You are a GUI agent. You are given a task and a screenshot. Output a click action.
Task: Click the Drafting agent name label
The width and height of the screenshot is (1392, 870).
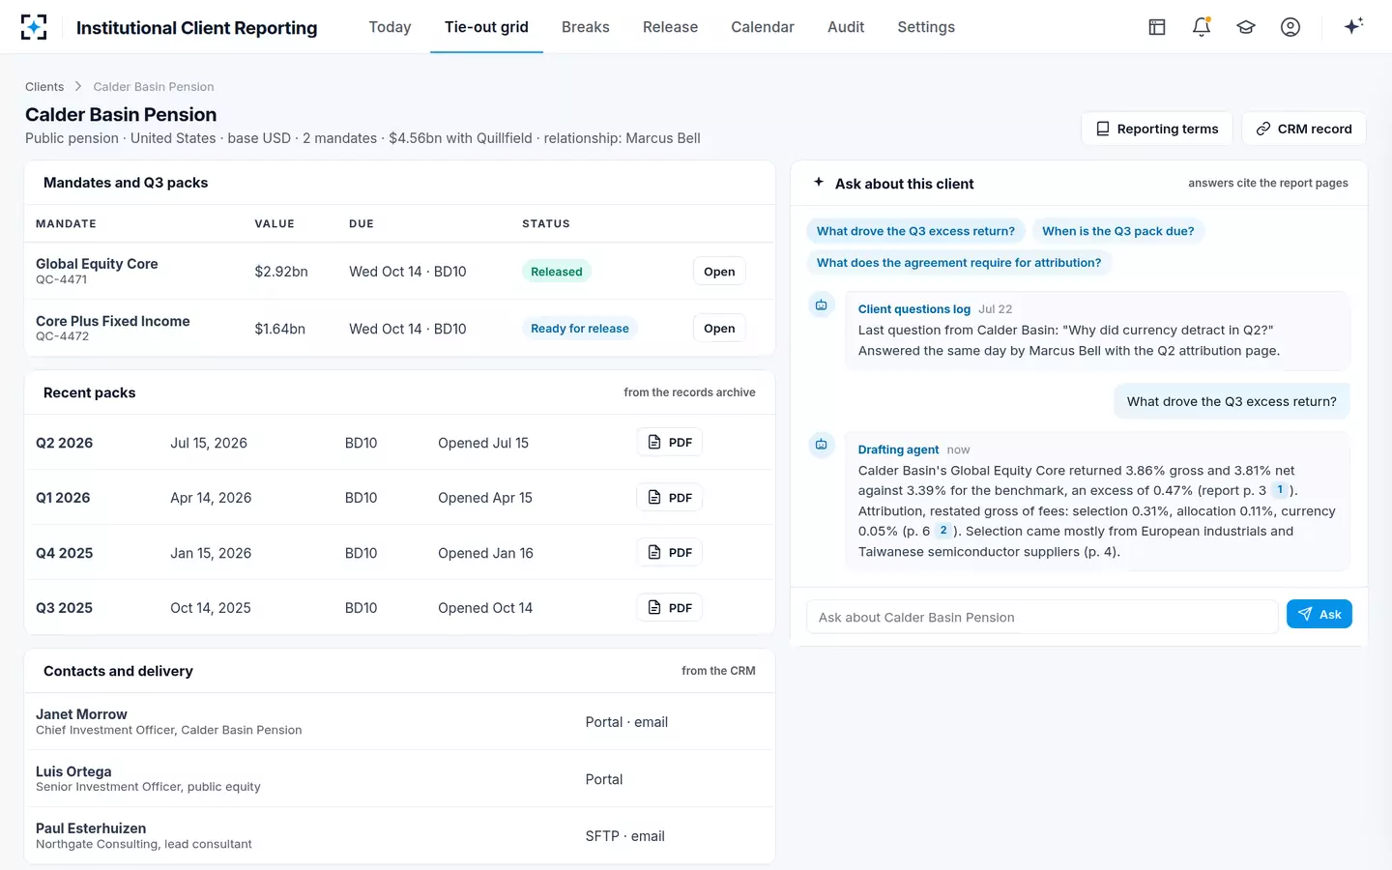898,449
